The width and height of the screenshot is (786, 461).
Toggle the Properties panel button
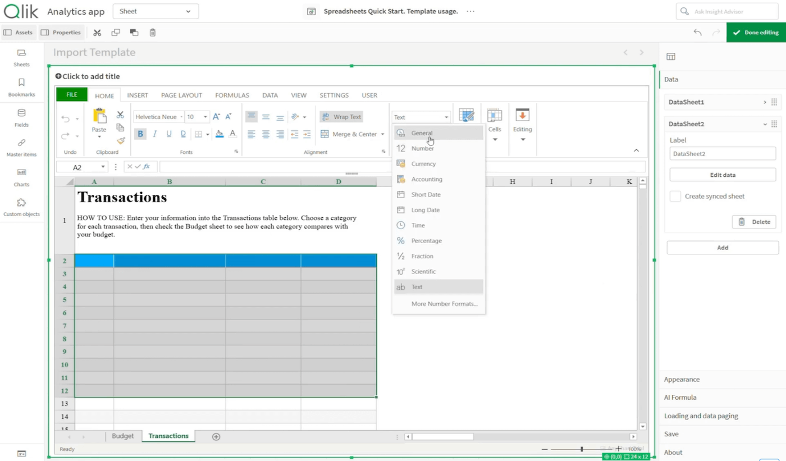61,33
